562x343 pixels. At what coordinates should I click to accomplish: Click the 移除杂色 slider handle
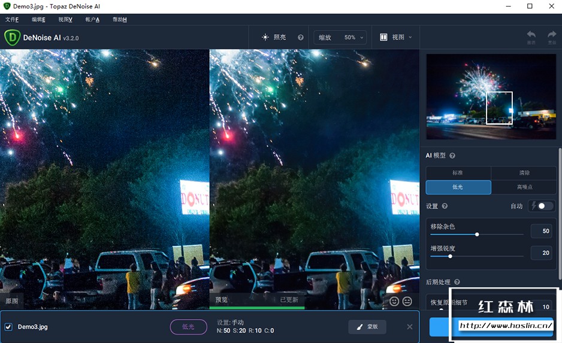pyautogui.click(x=477, y=235)
